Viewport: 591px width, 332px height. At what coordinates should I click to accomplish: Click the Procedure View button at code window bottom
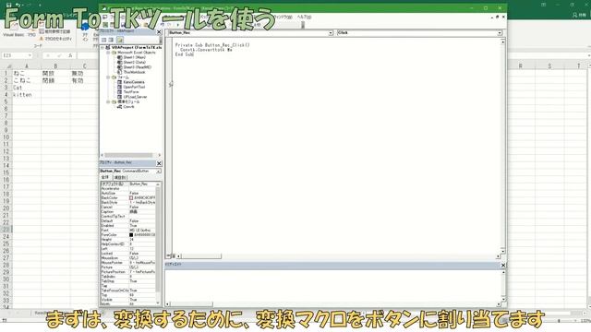168,256
